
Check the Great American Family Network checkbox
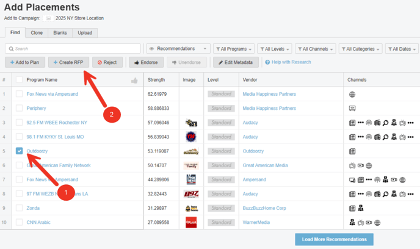pyautogui.click(x=20, y=165)
